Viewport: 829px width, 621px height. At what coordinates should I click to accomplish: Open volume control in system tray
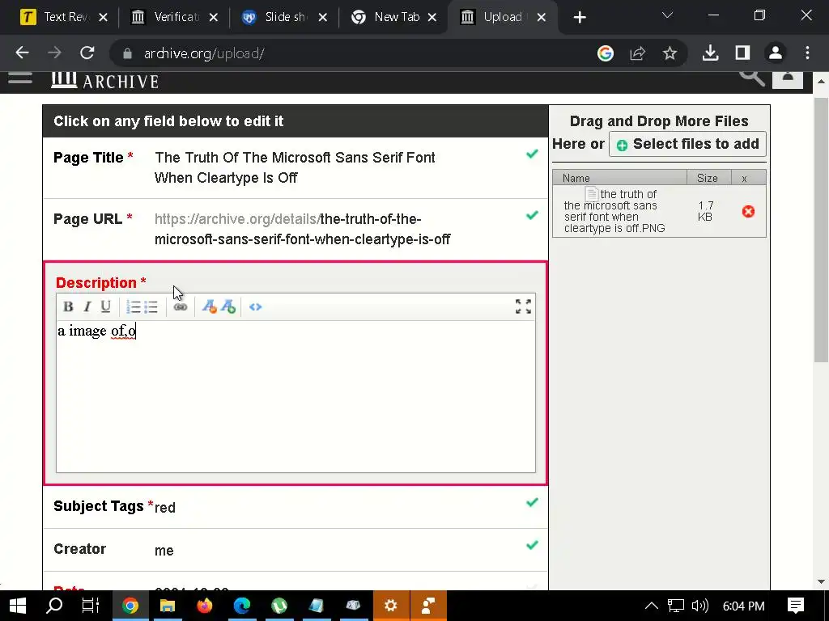[x=700, y=606]
